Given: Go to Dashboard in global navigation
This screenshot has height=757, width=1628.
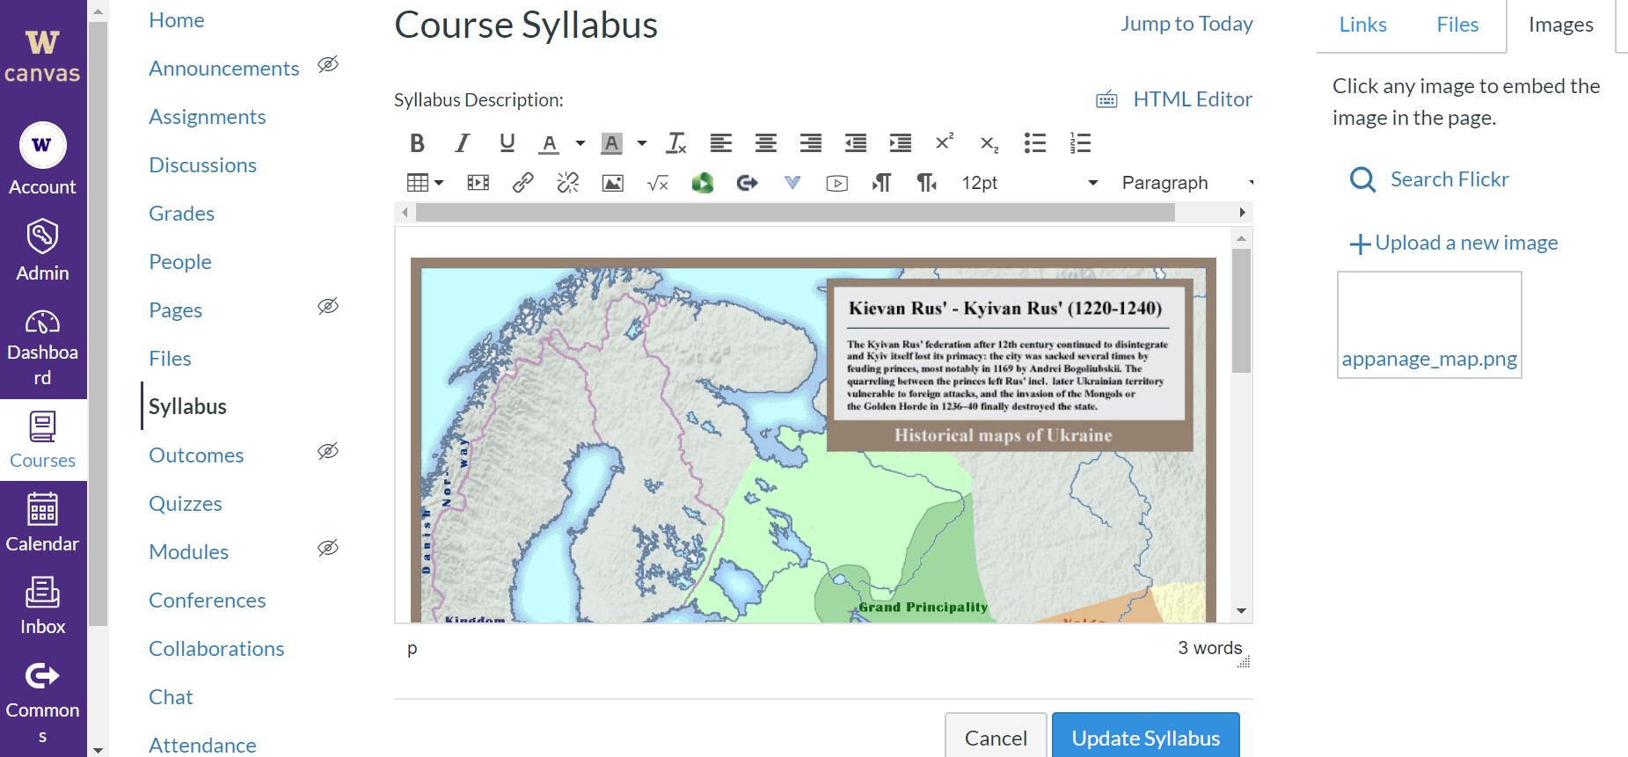Looking at the screenshot, I should [42, 347].
